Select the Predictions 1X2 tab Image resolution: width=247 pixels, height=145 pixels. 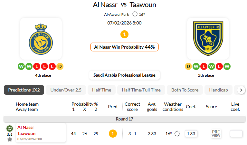point(24,90)
